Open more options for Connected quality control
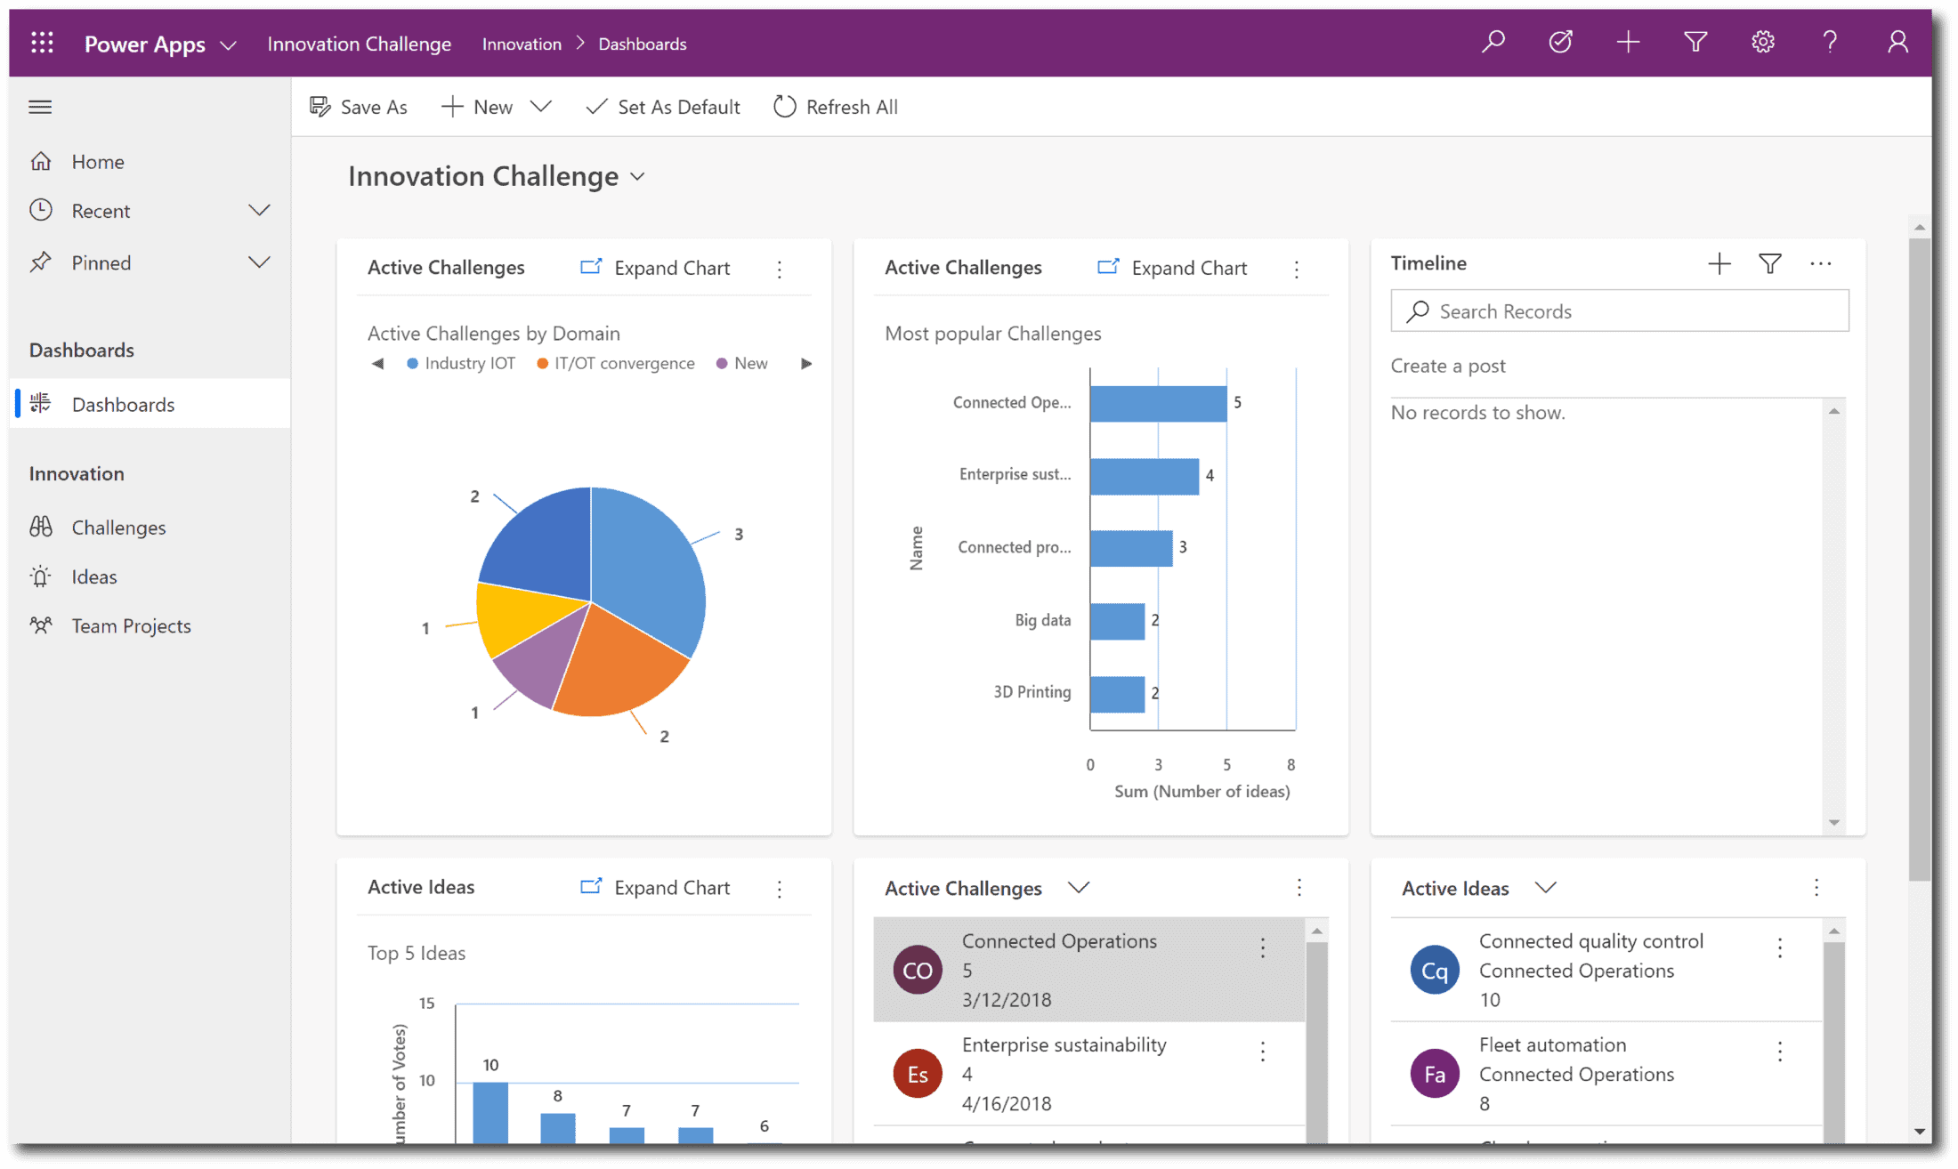Screen dimensions: 1958x1169 click(x=1780, y=947)
